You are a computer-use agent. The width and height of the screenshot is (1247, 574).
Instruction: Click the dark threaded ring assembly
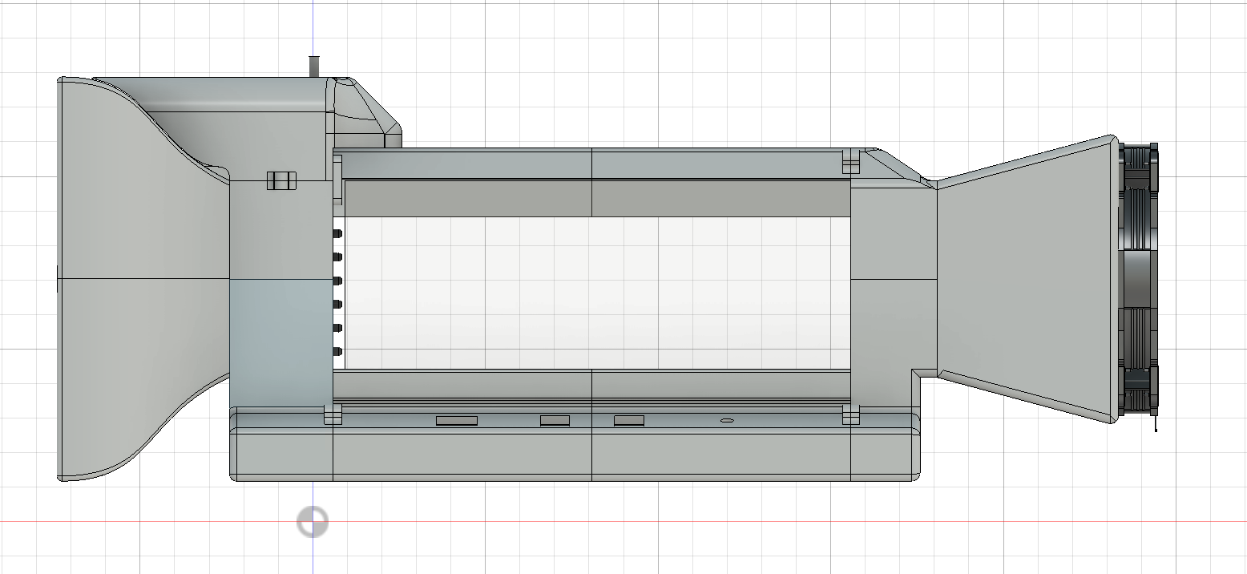1138,281
